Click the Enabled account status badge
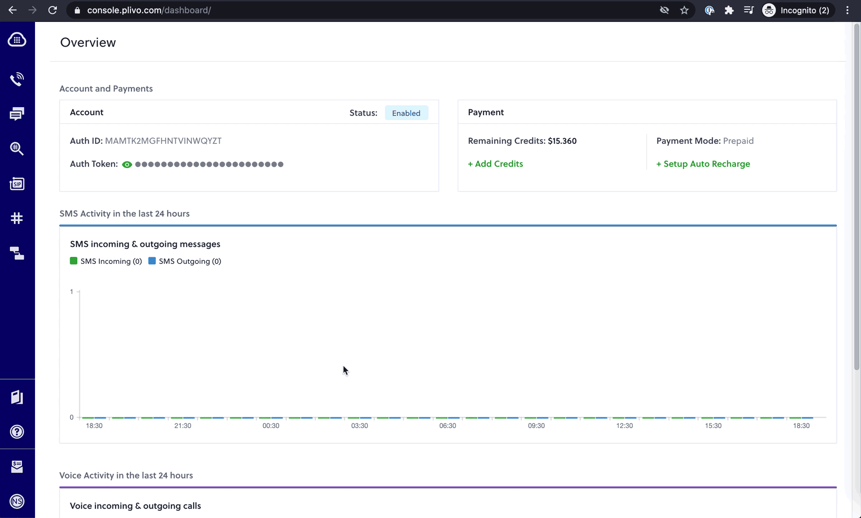 tap(406, 113)
